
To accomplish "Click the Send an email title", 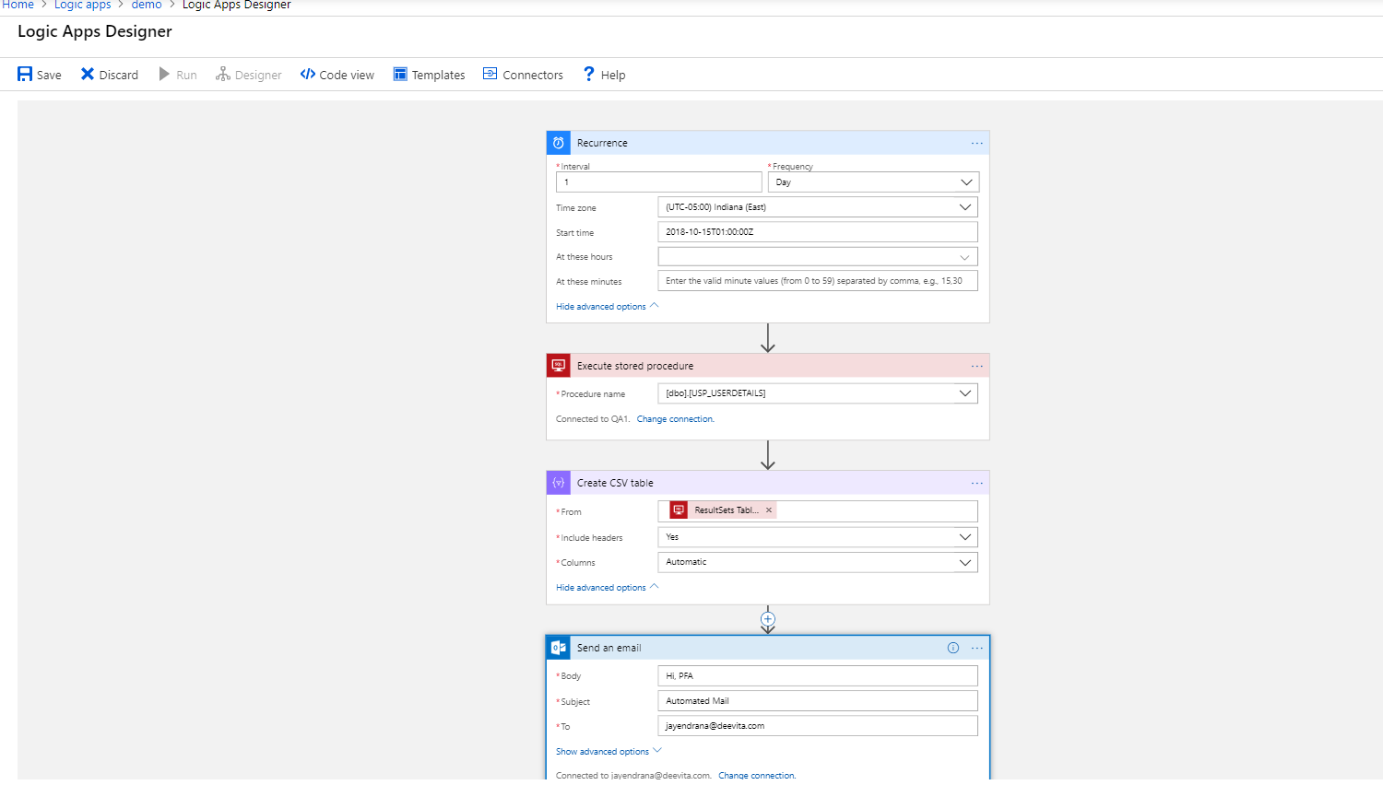I will [x=609, y=648].
